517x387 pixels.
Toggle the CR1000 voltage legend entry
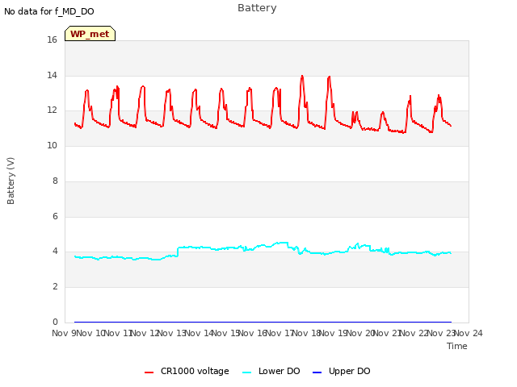(187, 371)
